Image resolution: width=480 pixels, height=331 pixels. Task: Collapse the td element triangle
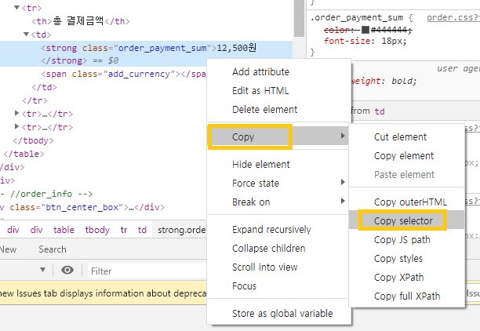tap(27, 35)
